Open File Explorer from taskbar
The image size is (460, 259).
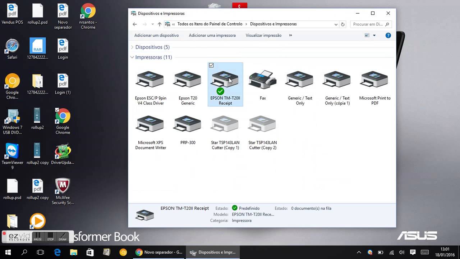(x=74, y=252)
